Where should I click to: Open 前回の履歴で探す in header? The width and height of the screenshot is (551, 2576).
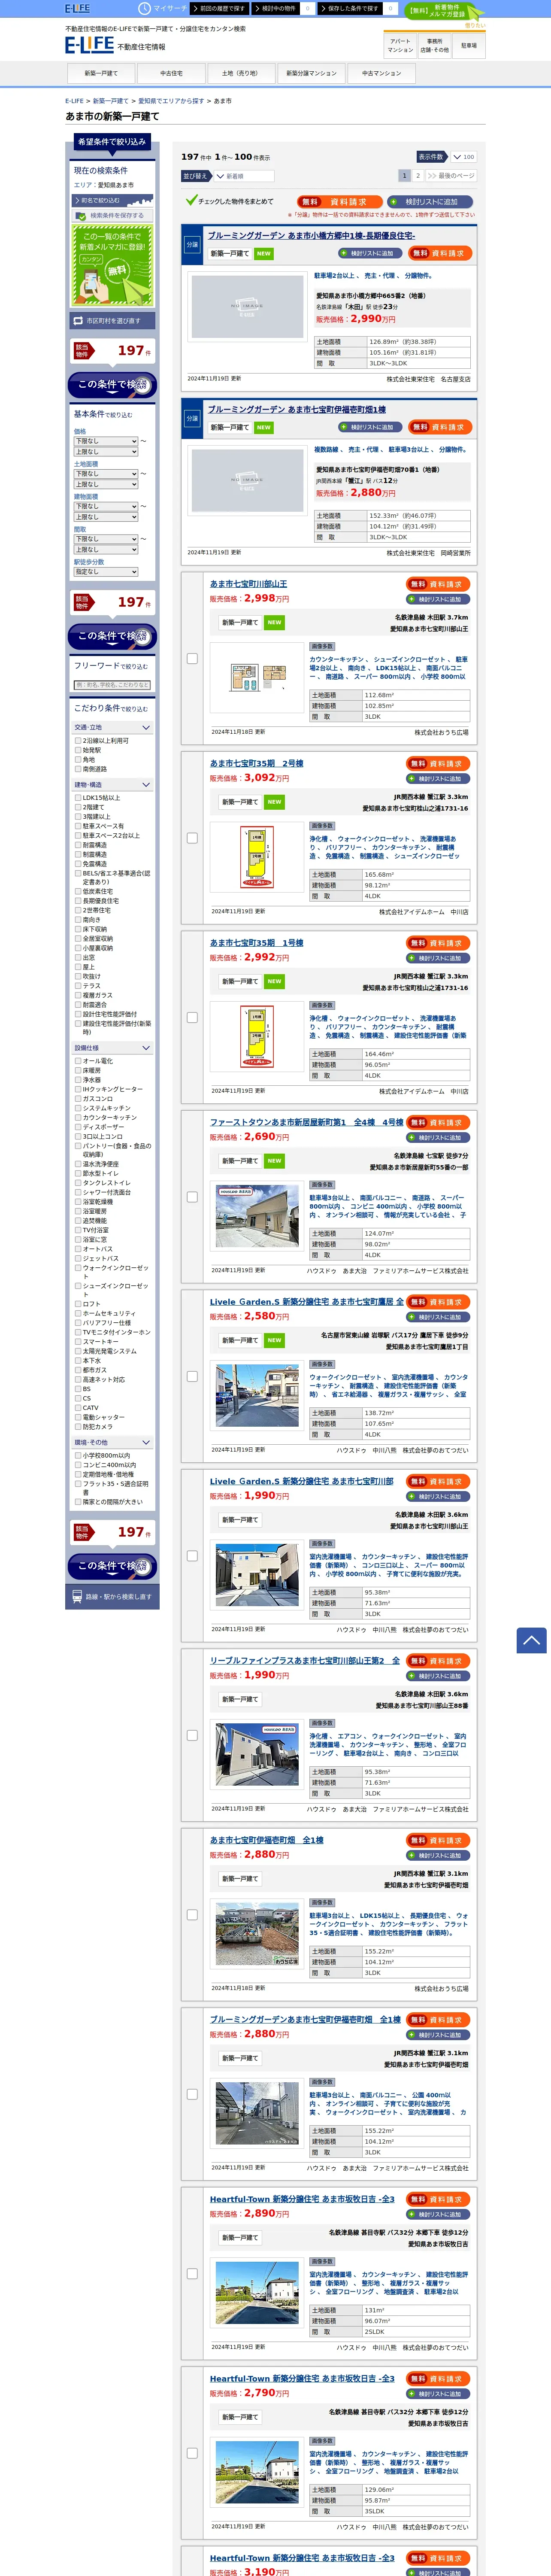(219, 8)
